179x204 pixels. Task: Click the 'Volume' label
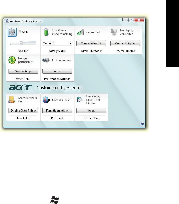point(23,51)
